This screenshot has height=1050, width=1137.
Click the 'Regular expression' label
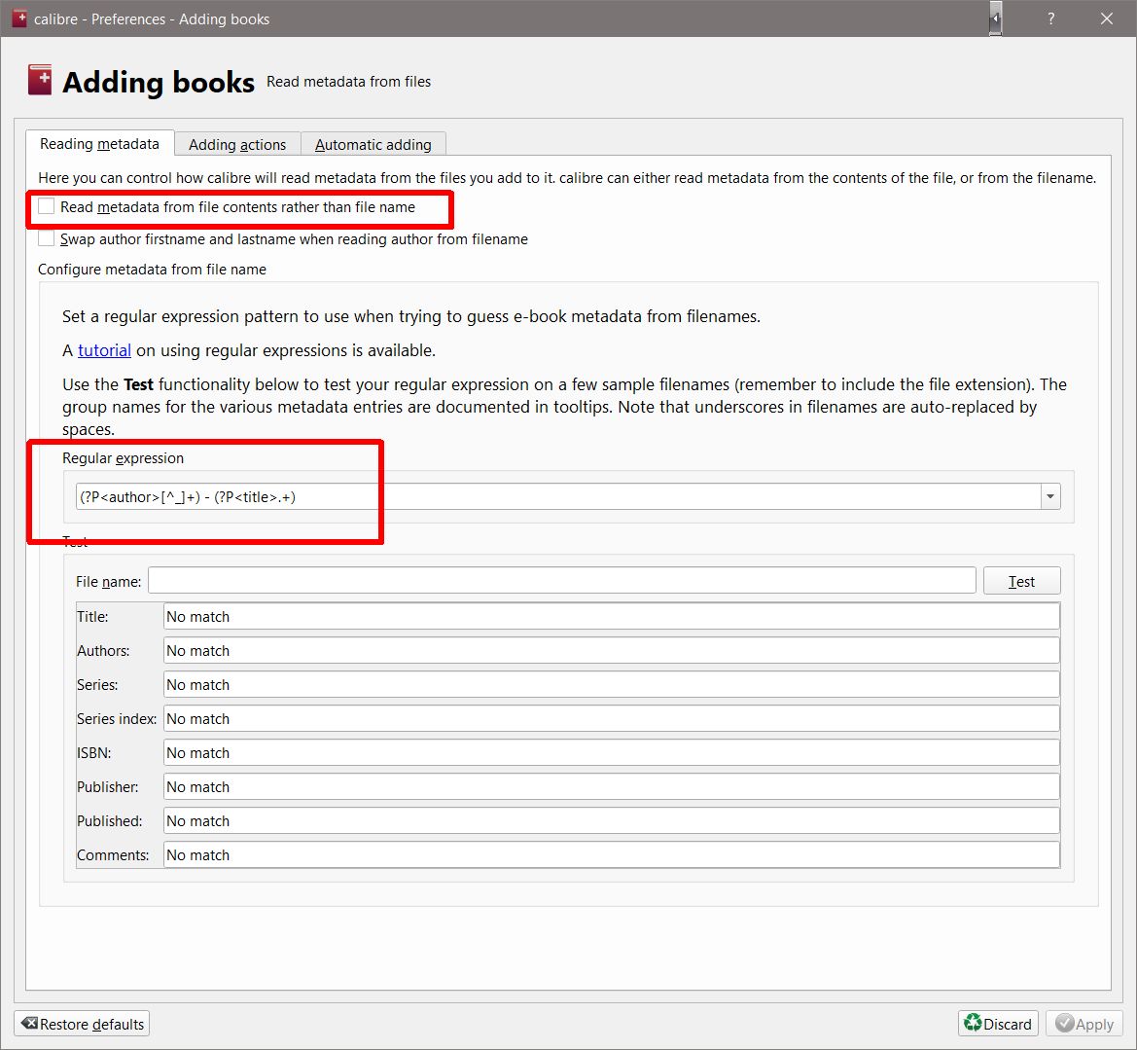tap(124, 458)
